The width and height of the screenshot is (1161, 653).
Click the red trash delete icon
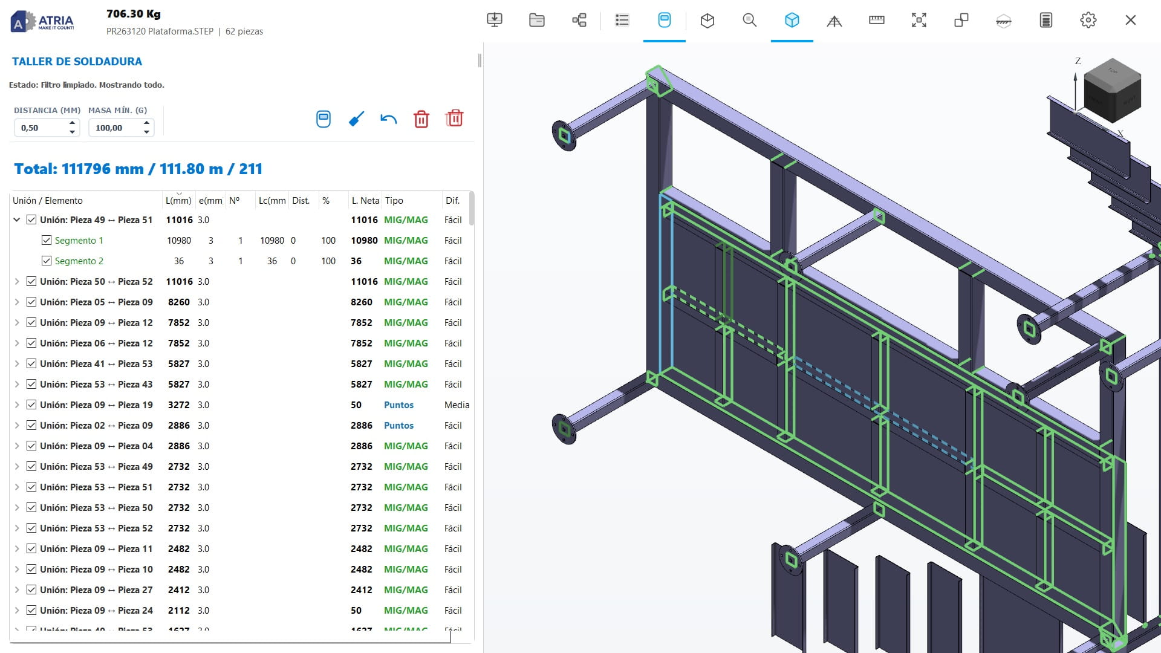(x=421, y=119)
